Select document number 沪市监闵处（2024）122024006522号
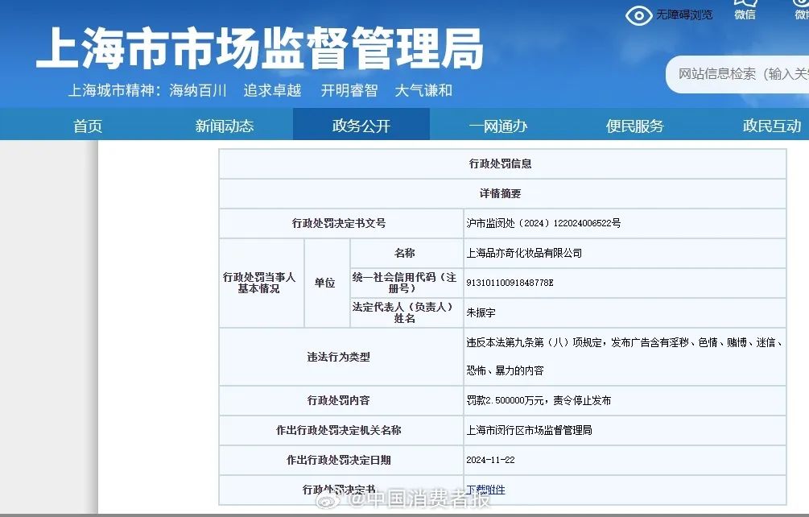Viewport: 809px width, 517px height. pyautogui.click(x=543, y=223)
